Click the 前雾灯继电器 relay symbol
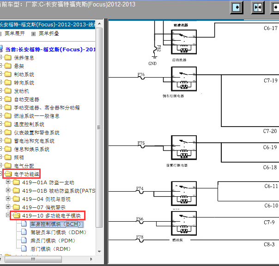The image size is (279, 266). (184, 148)
